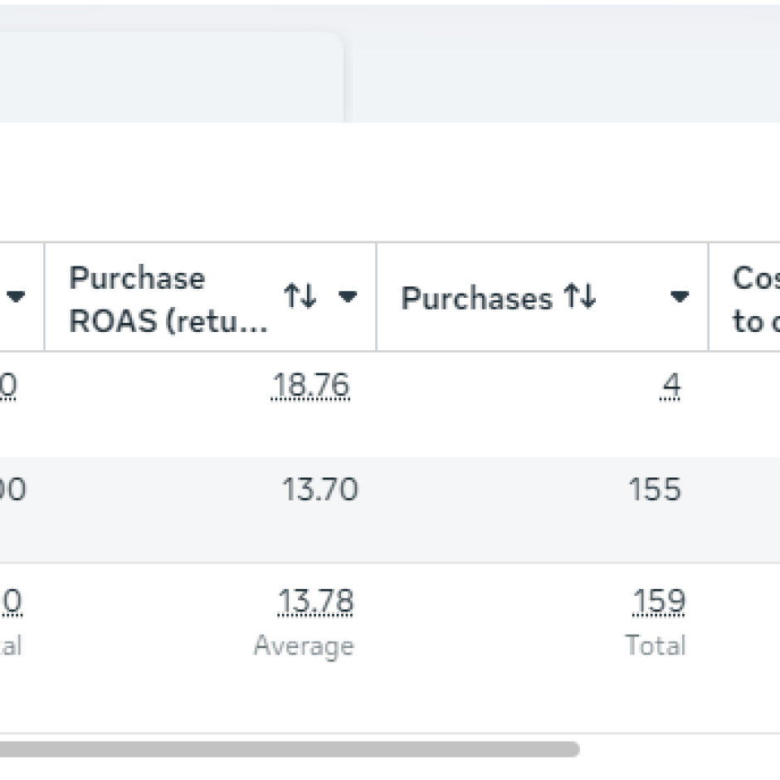
Task: Click the column divider between ROAS and Purchases headers
Action: (x=377, y=297)
